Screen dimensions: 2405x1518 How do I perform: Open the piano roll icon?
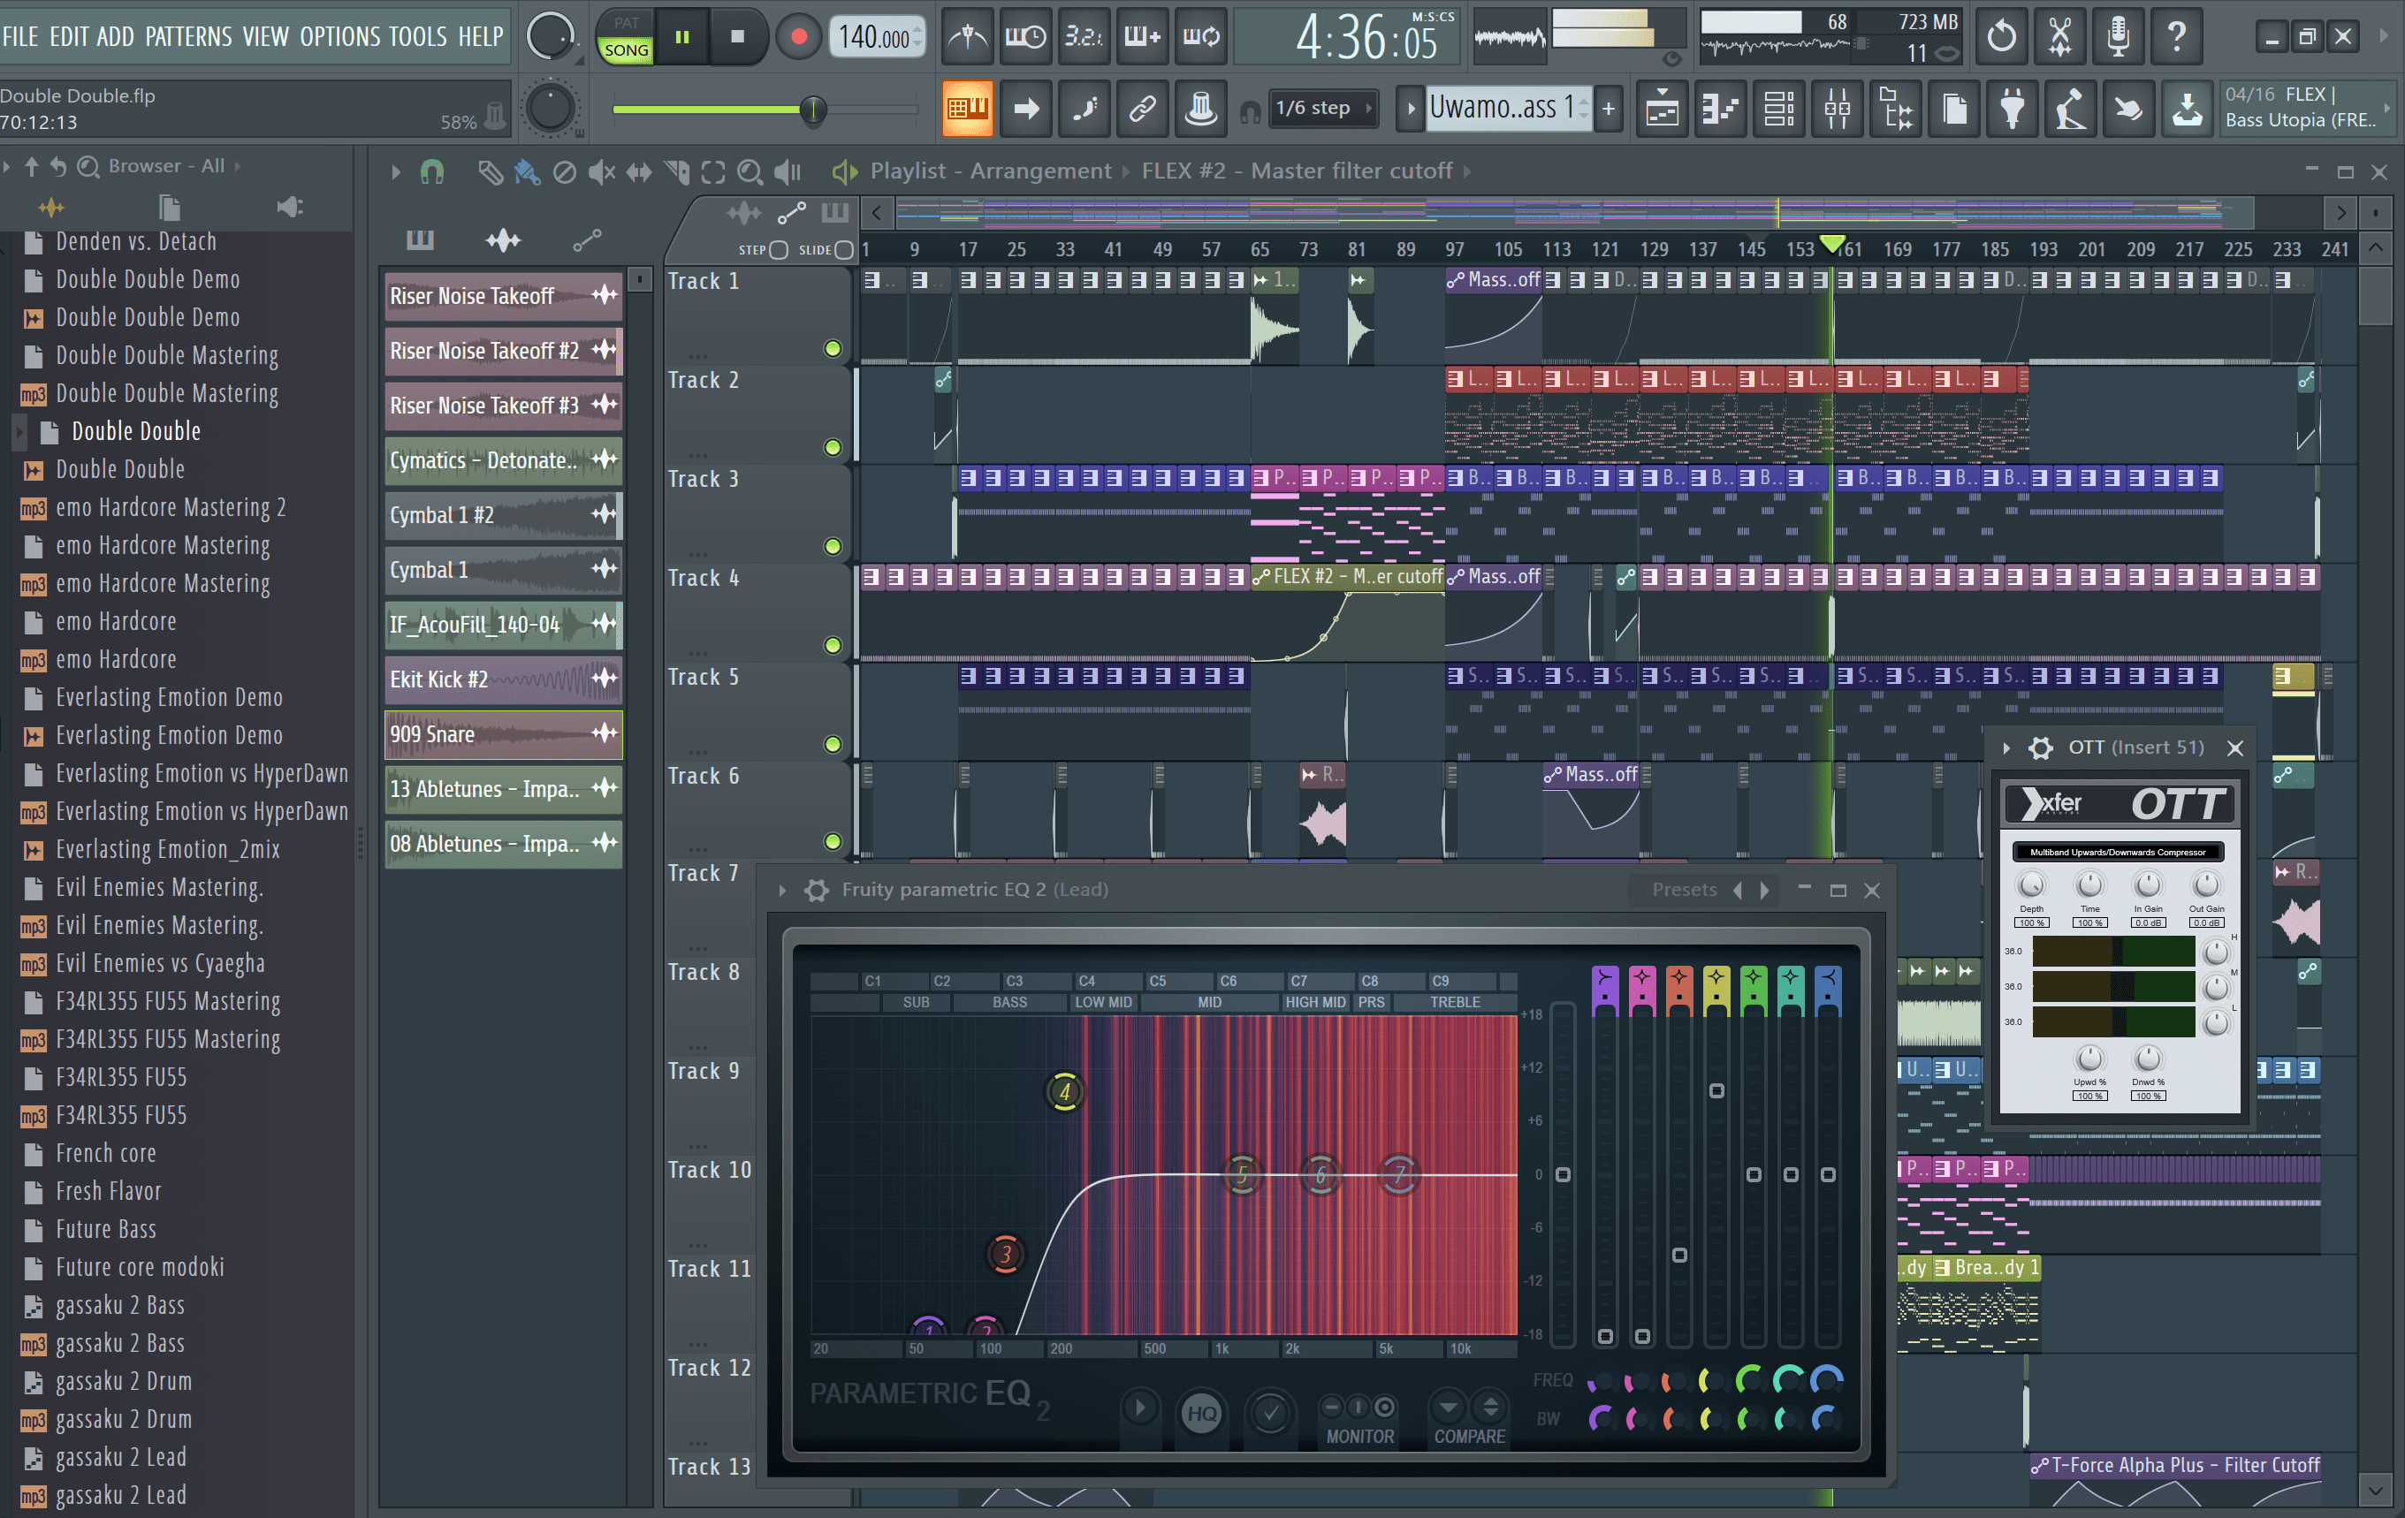click(x=1720, y=108)
